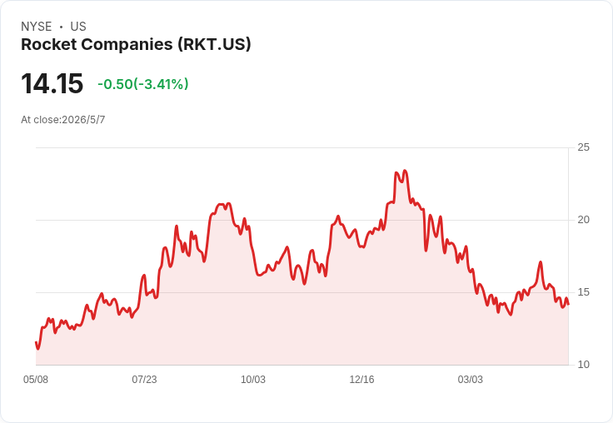Image resolution: width=613 pixels, height=423 pixels.
Task: Select the 03/03 date on the x-axis
Action: 471,379
